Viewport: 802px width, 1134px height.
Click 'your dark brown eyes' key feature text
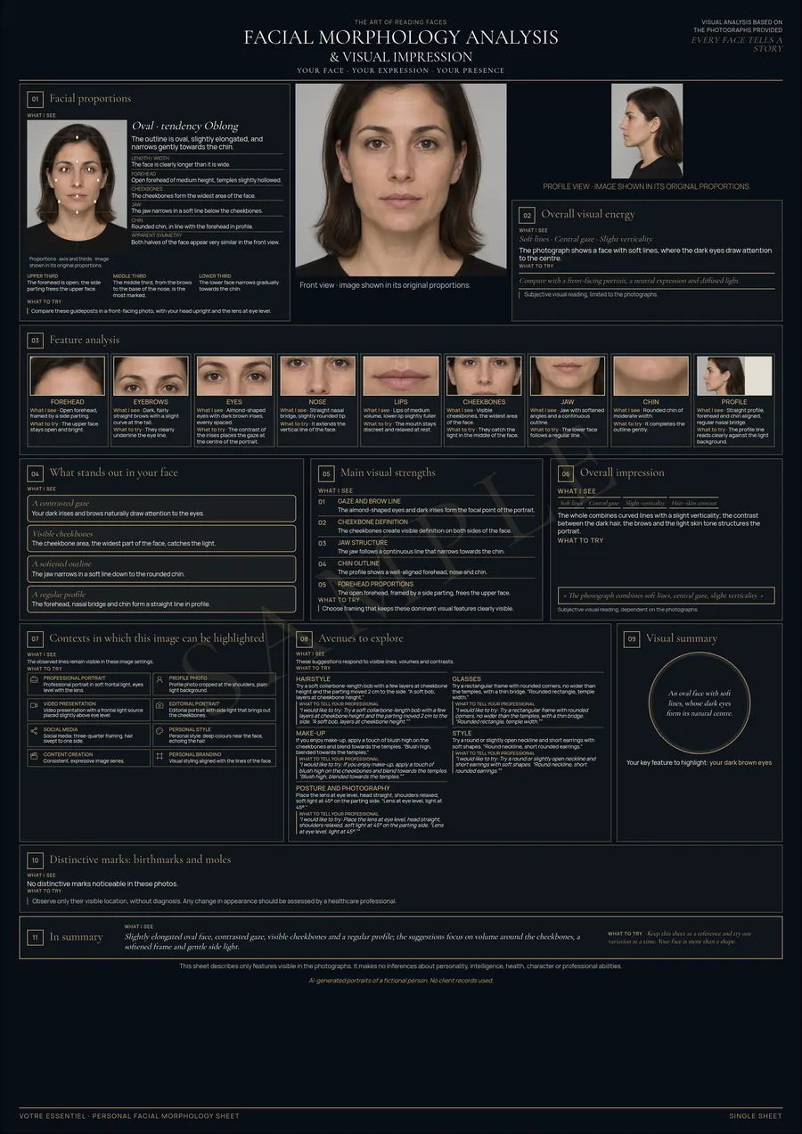(741, 763)
